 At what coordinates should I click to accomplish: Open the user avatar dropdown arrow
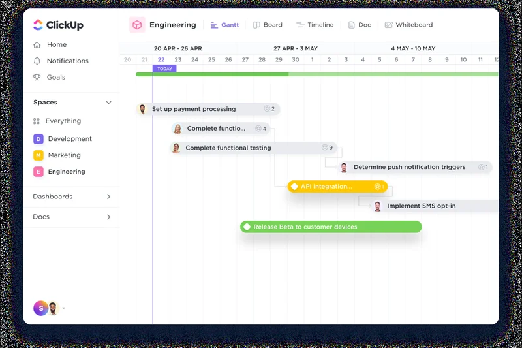tap(63, 309)
